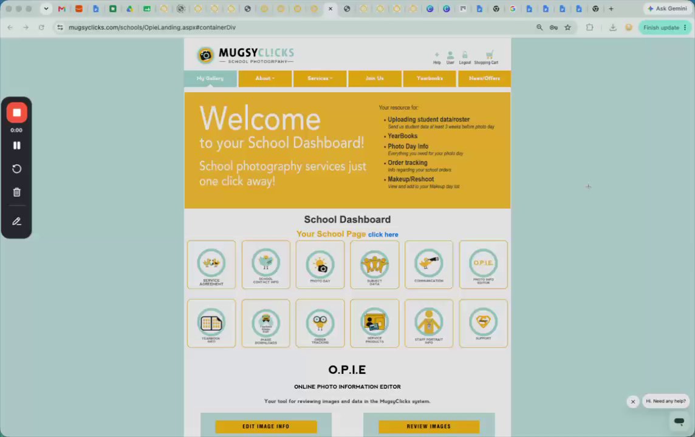The height and width of the screenshot is (437, 695).
Task: Click the zoom magnifier icon in the address bar
Action: pyautogui.click(x=539, y=27)
